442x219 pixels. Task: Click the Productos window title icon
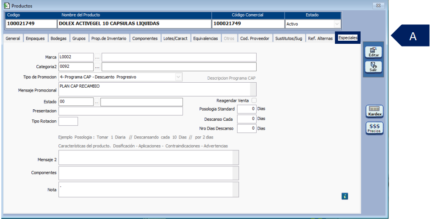click(7, 6)
